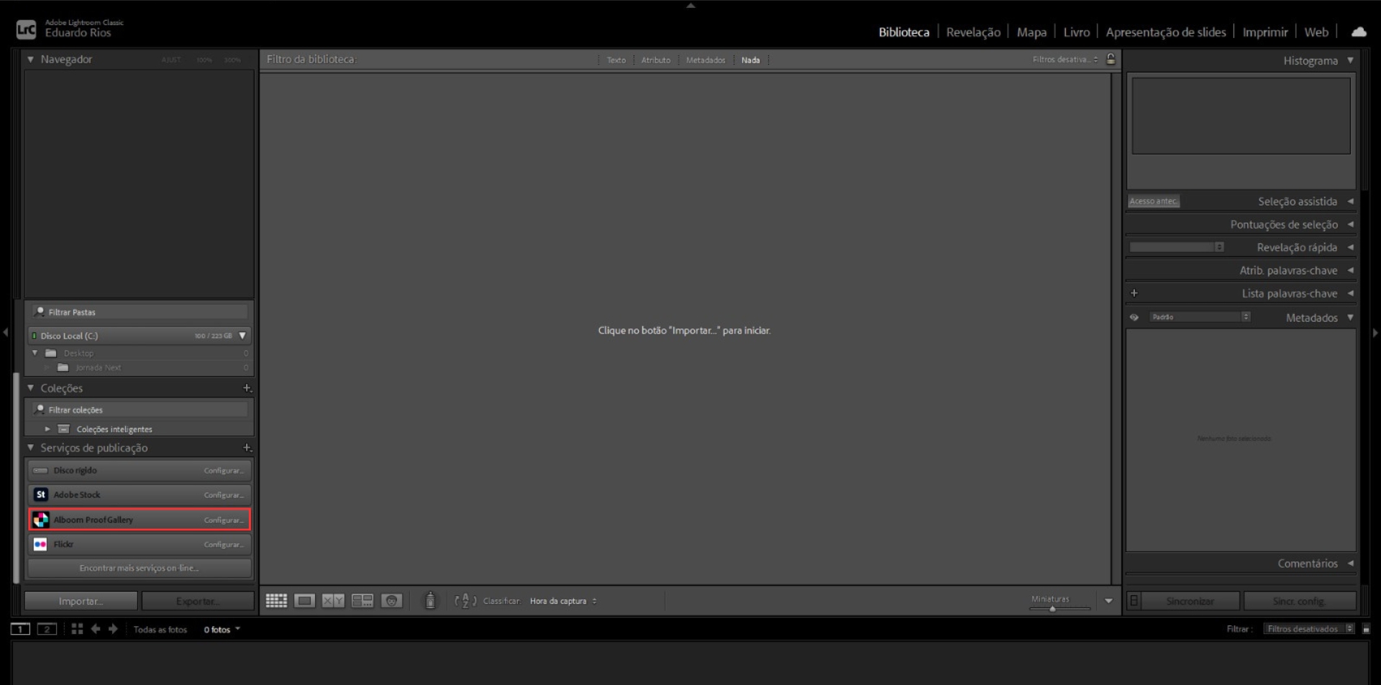The width and height of the screenshot is (1381, 685).
Task: Click the Importar button
Action: (x=81, y=601)
